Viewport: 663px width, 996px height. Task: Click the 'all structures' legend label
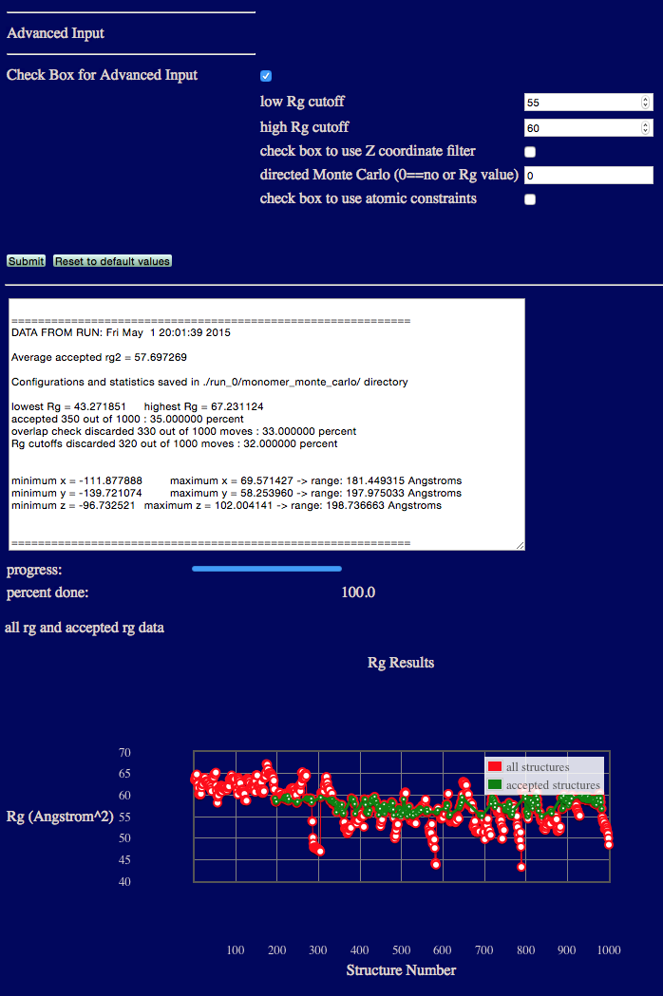pos(538,766)
